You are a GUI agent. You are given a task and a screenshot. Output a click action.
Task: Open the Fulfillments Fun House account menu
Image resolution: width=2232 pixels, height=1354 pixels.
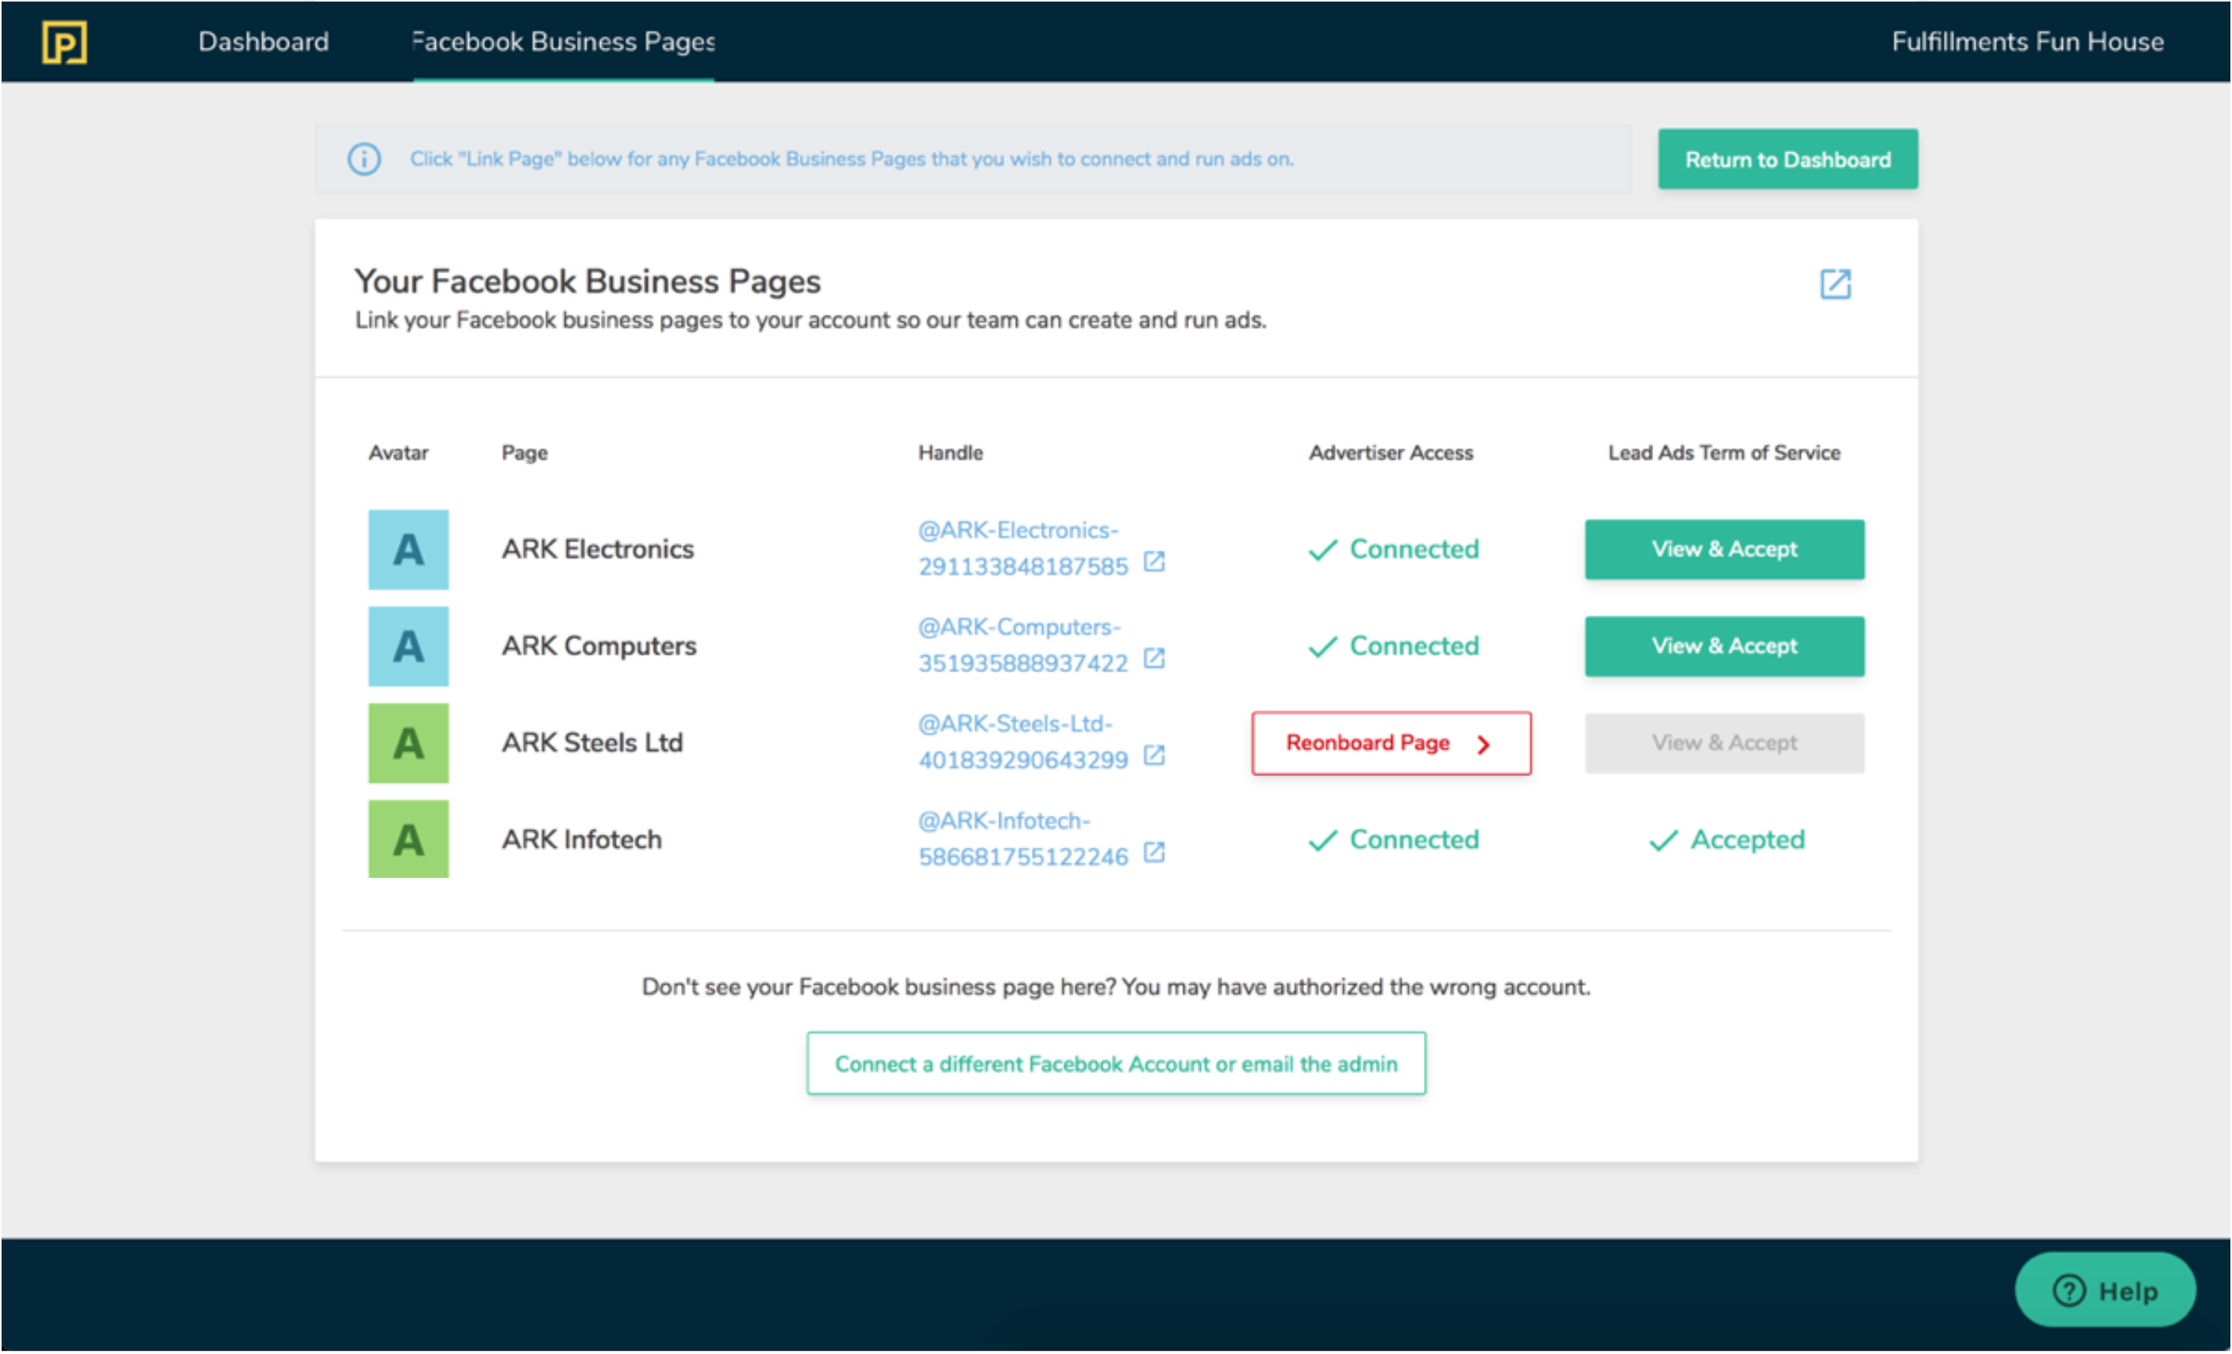[x=2027, y=41]
